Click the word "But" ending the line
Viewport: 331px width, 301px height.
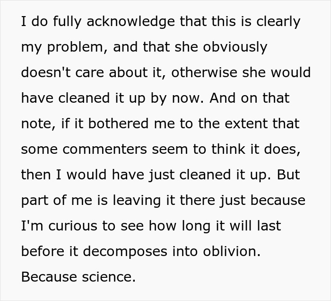[x=288, y=175]
